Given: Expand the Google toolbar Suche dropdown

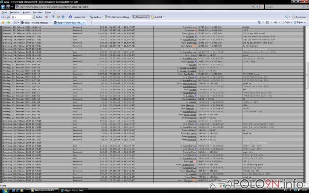Looking at the screenshot, I should (x=39, y=17).
